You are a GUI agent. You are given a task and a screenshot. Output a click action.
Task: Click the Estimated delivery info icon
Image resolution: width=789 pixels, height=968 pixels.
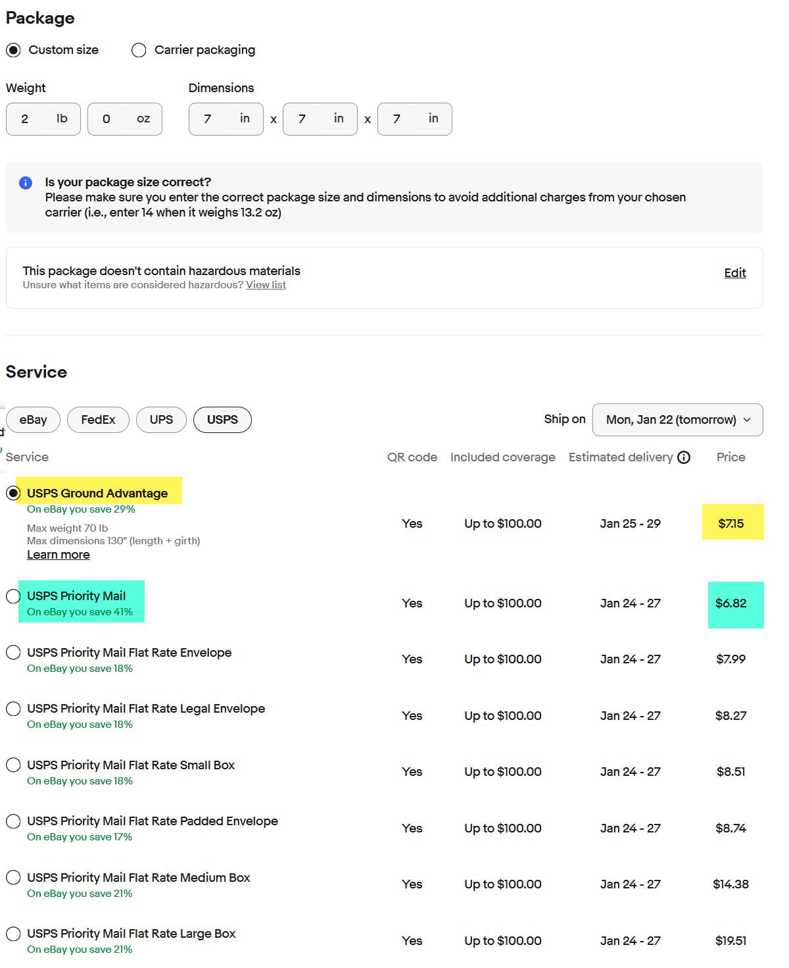pos(684,457)
